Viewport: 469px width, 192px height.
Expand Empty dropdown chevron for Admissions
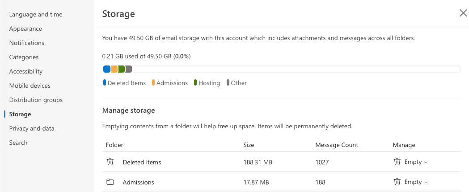[426, 183]
